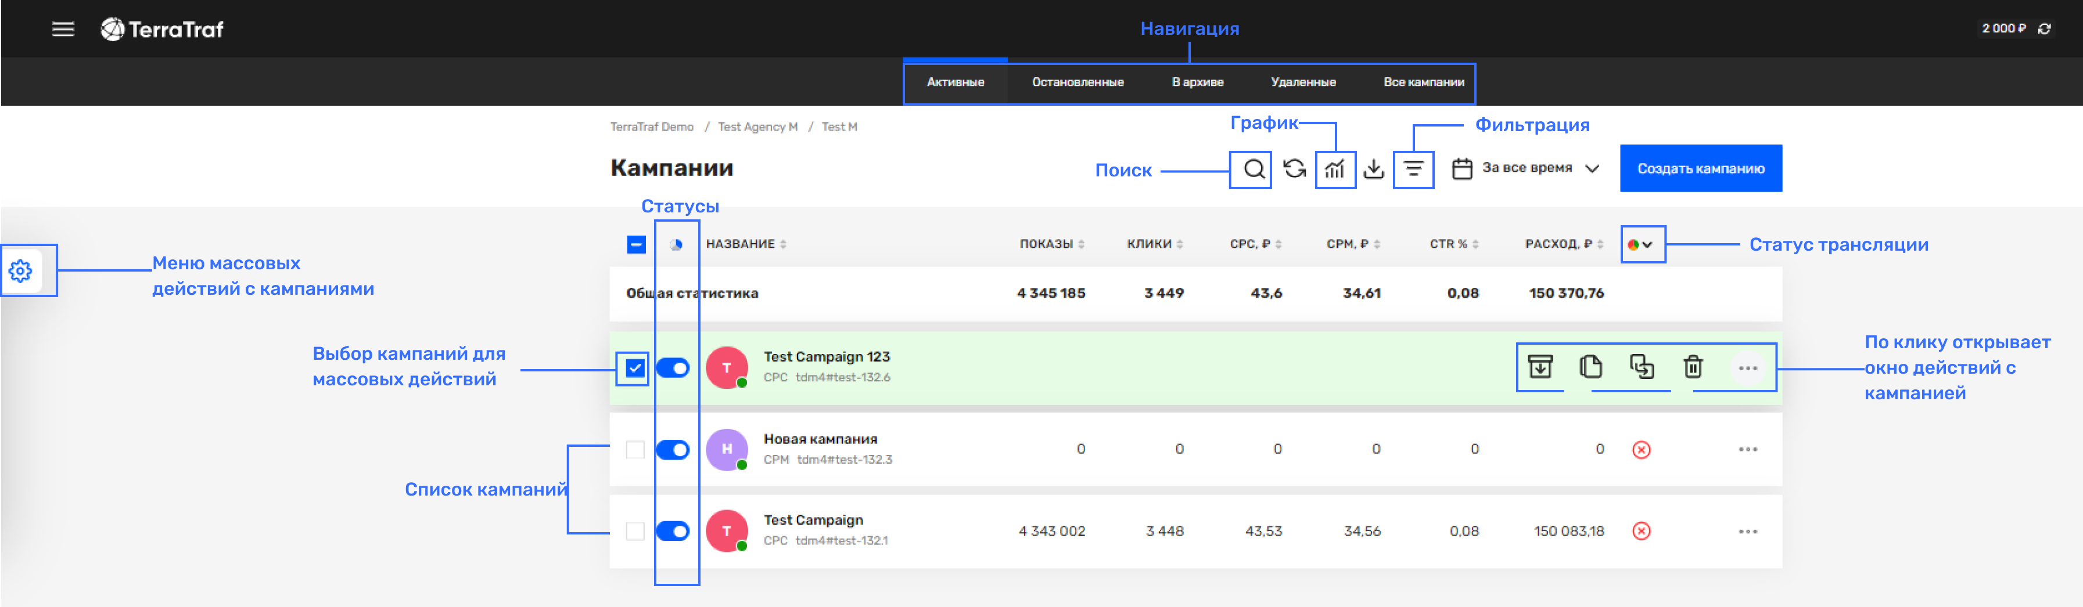This screenshot has width=2083, height=607.
Task: Click Общая статистика row label
Action: coord(692,294)
